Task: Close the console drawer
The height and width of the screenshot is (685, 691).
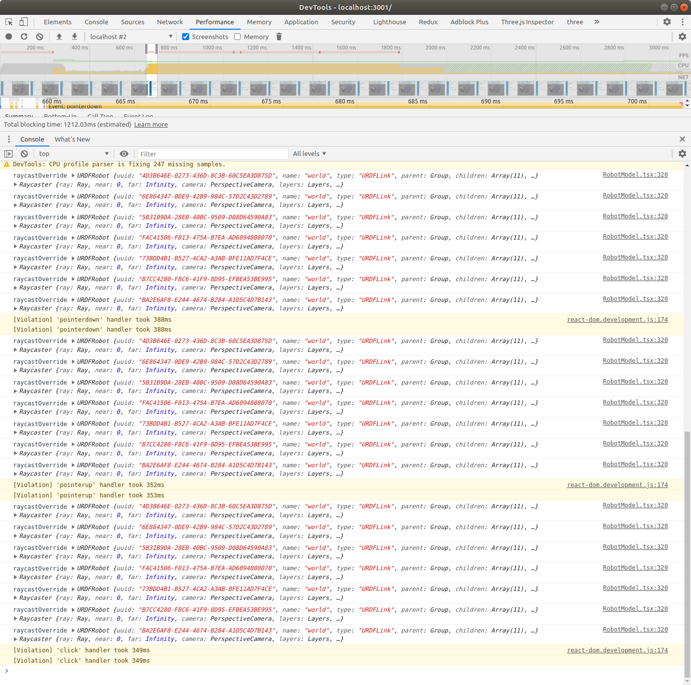Action: click(682, 139)
